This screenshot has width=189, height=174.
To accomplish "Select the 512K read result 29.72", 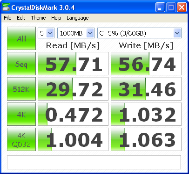I will tap(73, 89).
